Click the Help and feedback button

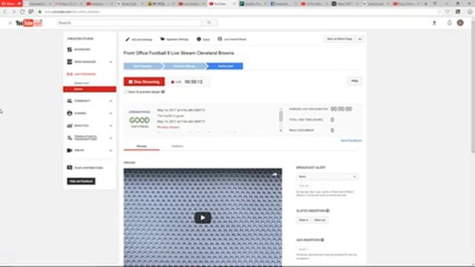tap(81, 181)
